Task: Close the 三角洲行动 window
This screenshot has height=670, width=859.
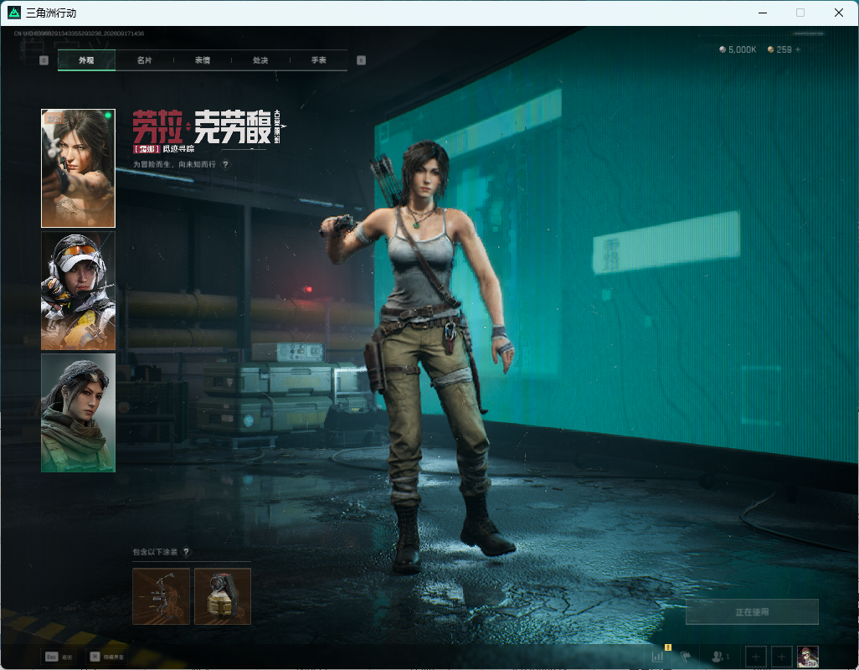Action: (839, 13)
